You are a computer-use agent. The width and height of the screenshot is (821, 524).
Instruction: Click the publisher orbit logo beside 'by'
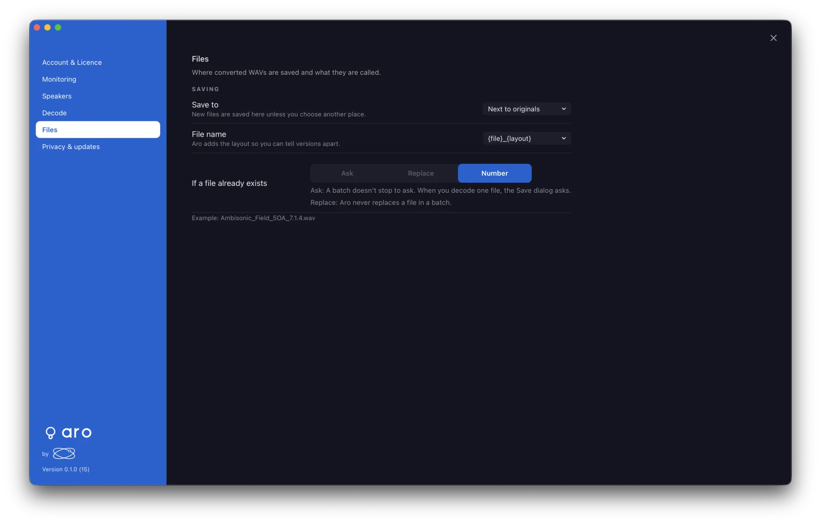pyautogui.click(x=64, y=453)
